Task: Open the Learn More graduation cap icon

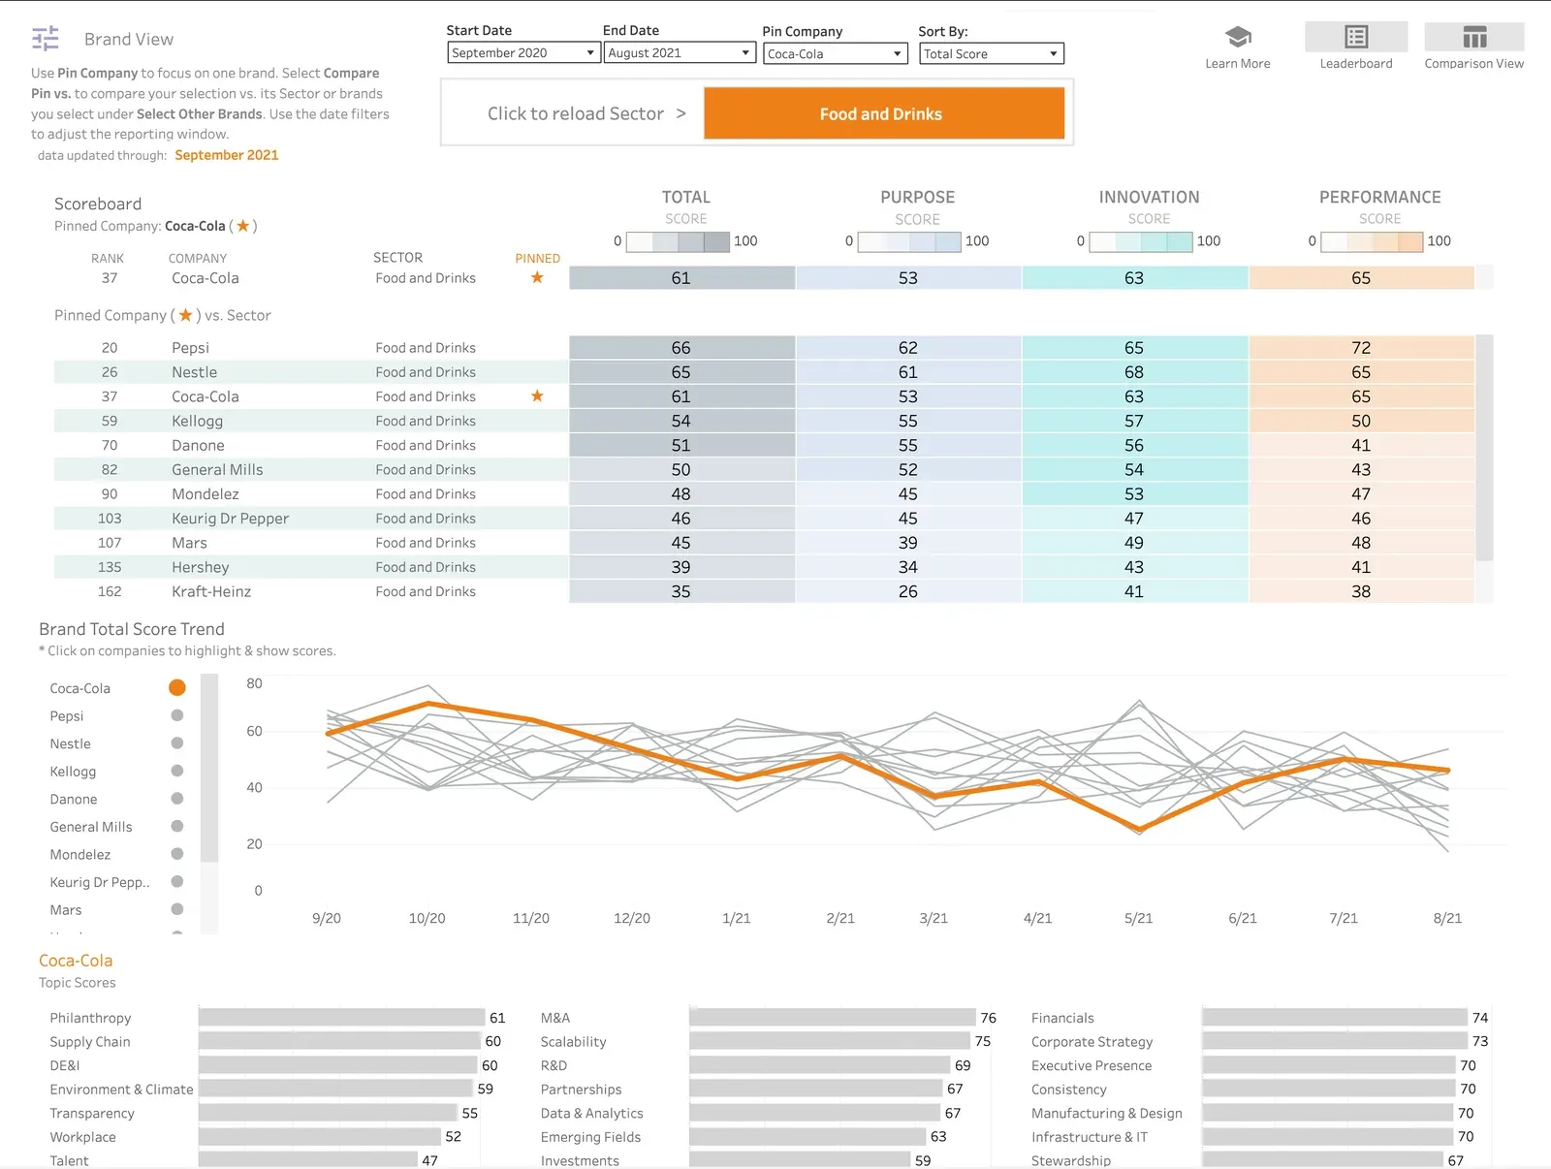Action: [1238, 37]
